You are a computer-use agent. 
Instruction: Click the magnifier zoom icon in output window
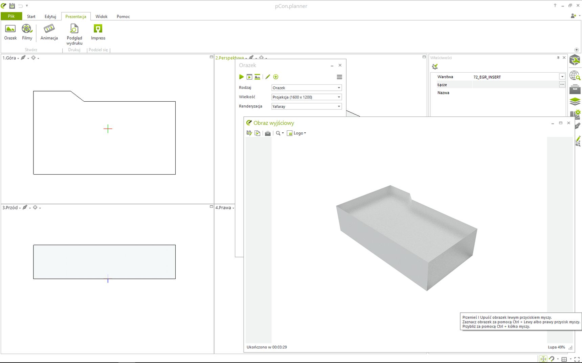(278, 133)
